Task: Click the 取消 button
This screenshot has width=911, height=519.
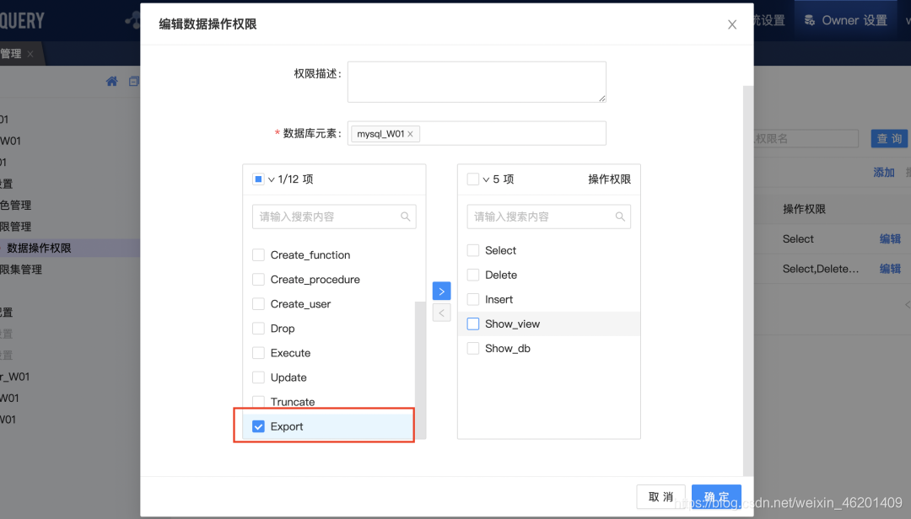Action: (x=661, y=497)
